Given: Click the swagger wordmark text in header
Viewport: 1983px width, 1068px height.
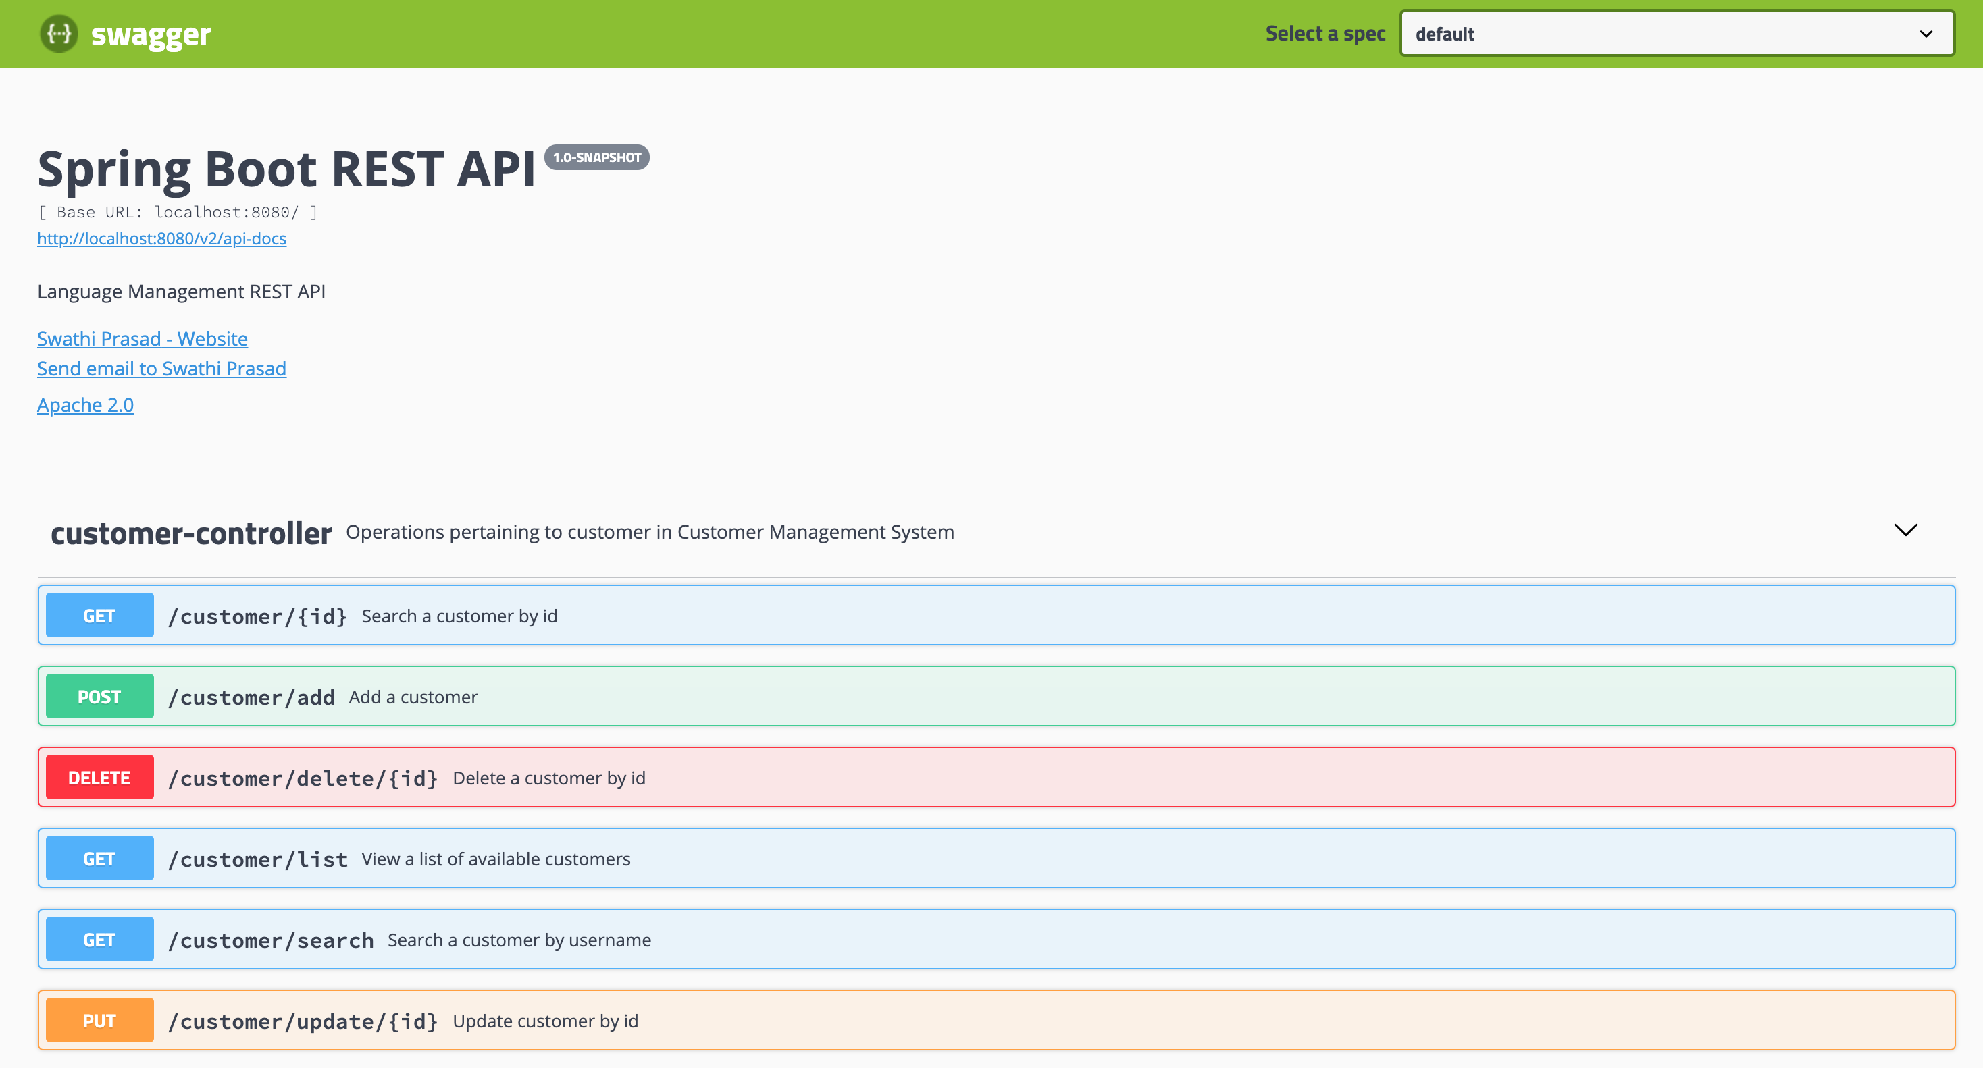Looking at the screenshot, I should click(151, 34).
